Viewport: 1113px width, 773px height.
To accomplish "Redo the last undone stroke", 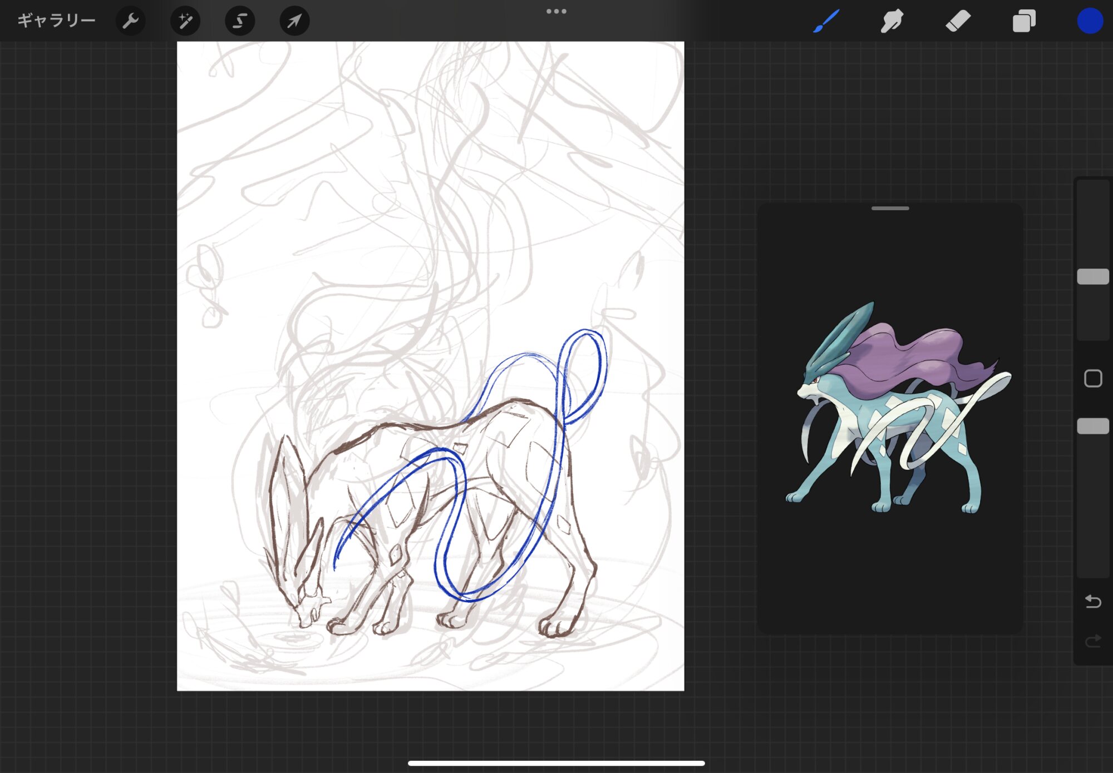I will (x=1093, y=641).
